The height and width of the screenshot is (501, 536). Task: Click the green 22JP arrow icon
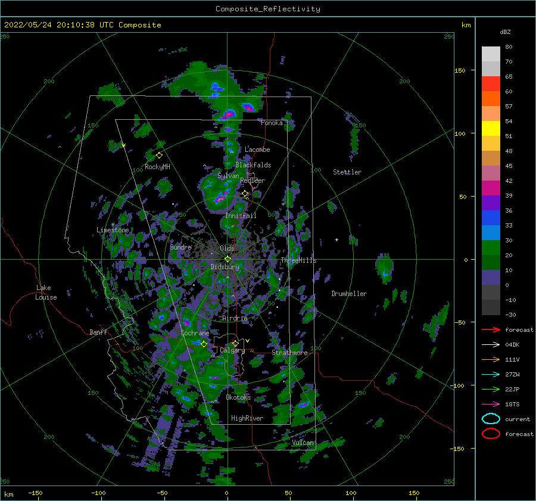491,389
